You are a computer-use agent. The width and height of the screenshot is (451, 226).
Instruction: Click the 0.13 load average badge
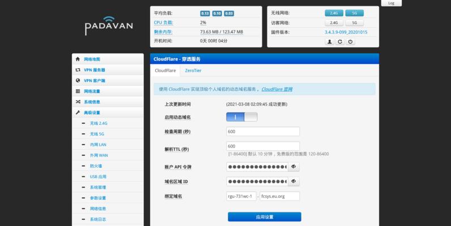pos(205,14)
